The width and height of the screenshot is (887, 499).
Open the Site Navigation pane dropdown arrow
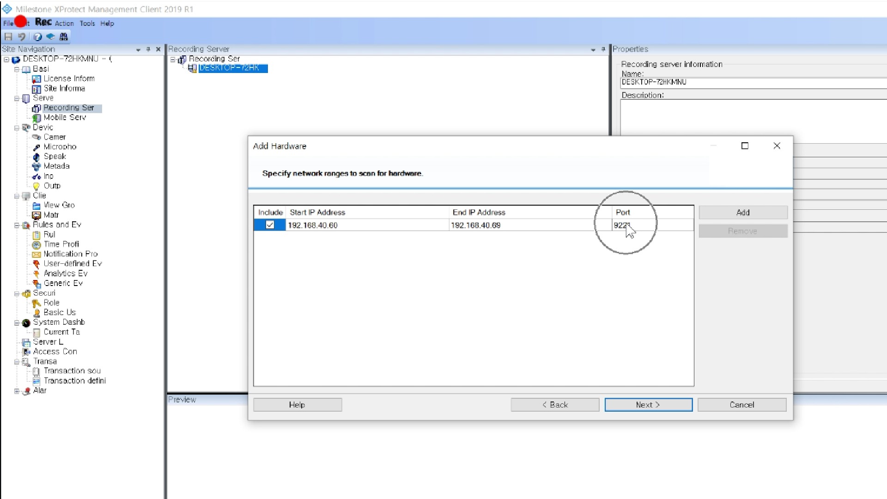click(x=138, y=49)
